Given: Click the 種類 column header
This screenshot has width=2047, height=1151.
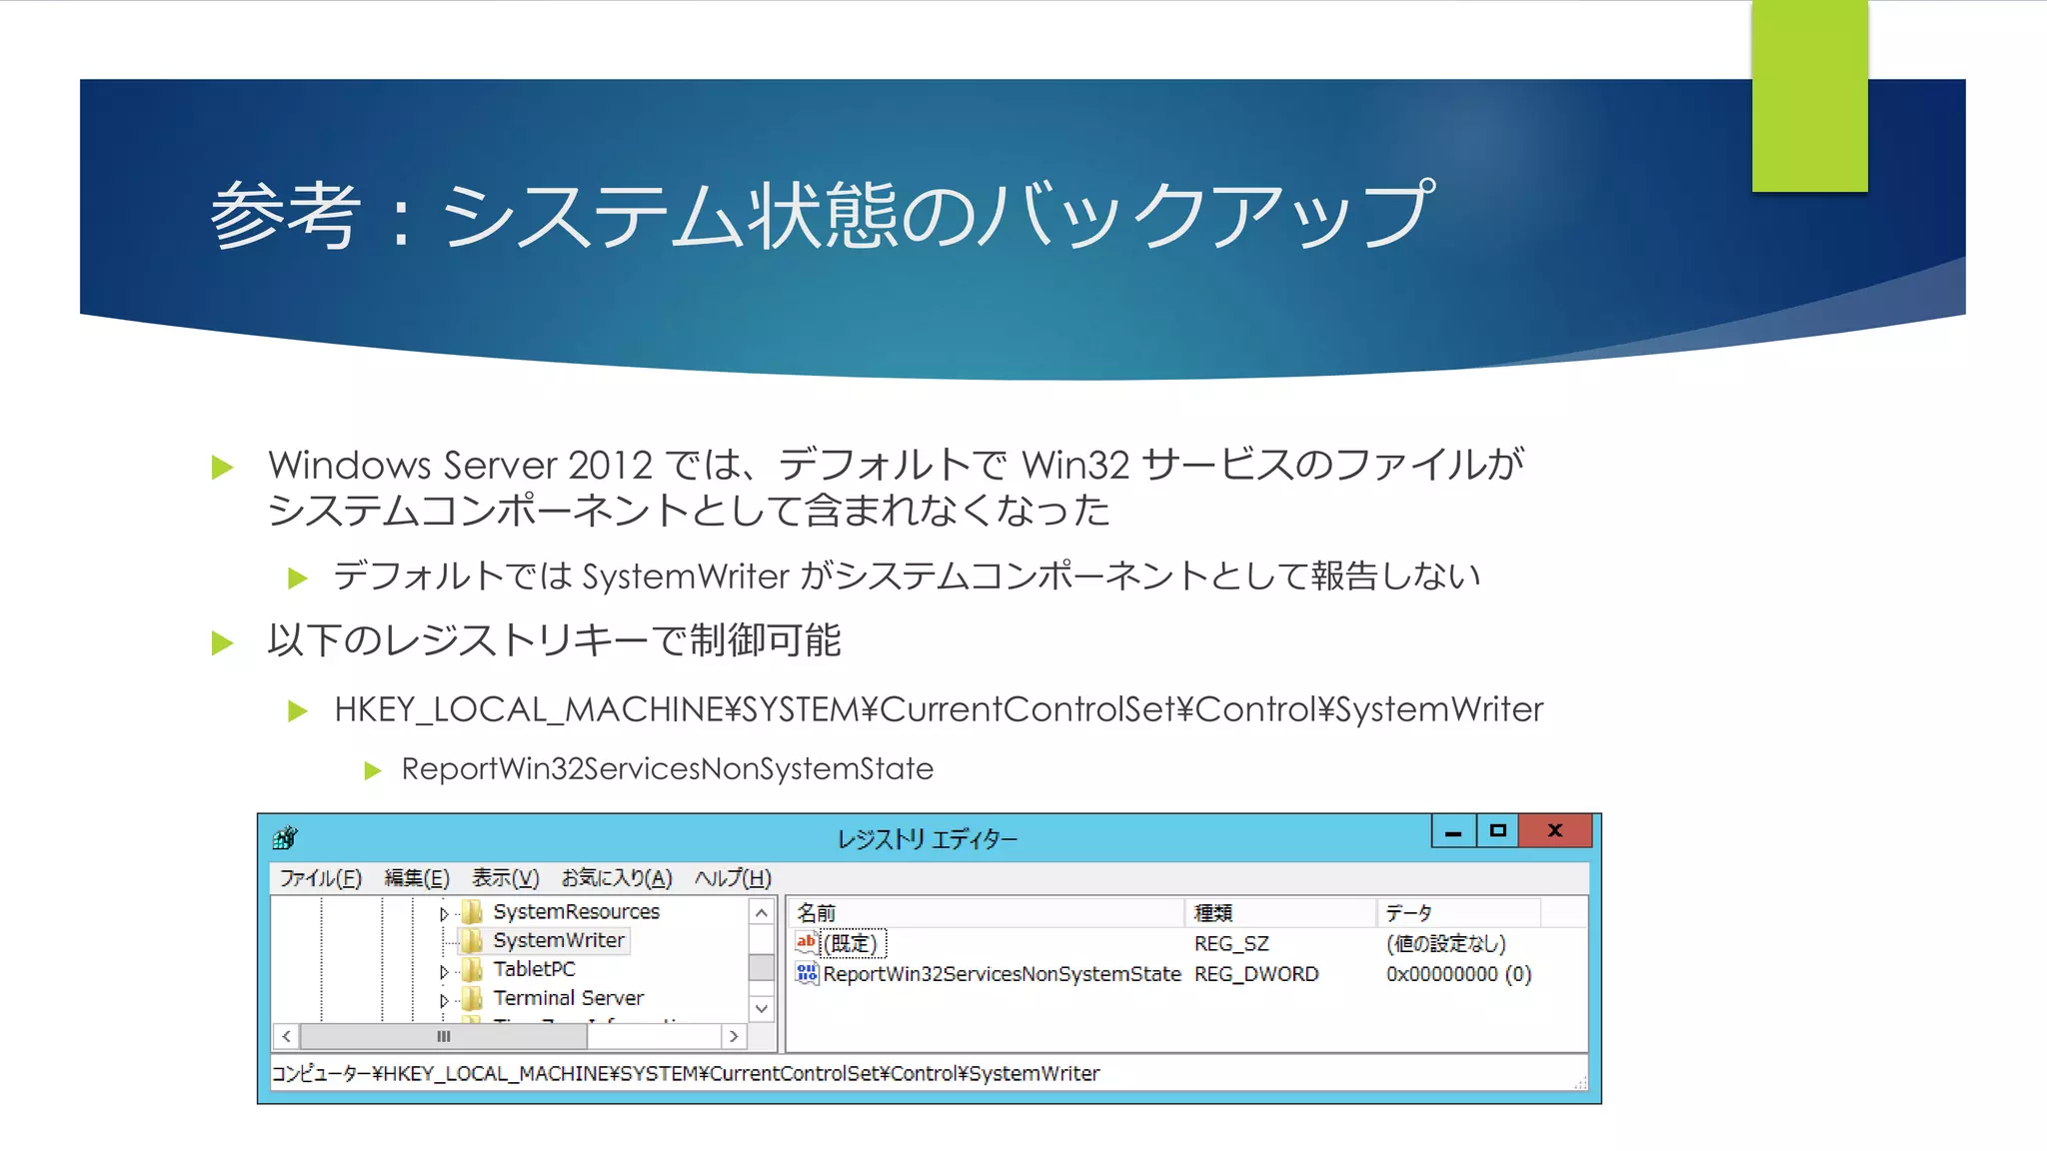Looking at the screenshot, I should (1280, 912).
